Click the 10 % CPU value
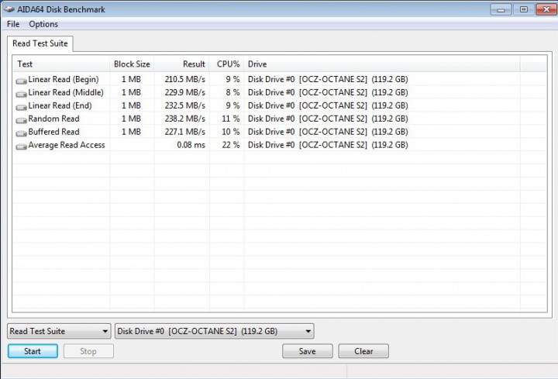Screen dimensions: 558x379 231,132
